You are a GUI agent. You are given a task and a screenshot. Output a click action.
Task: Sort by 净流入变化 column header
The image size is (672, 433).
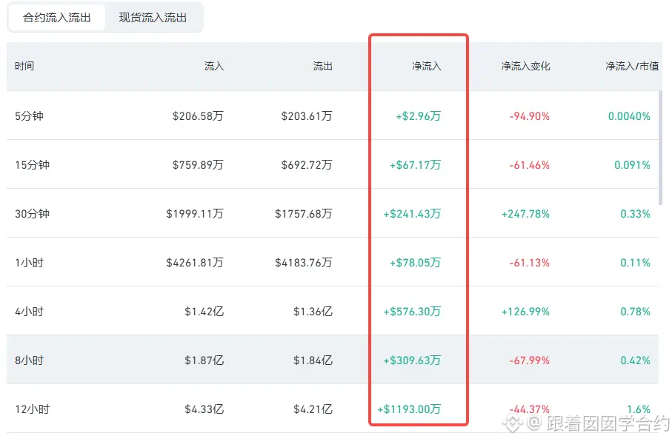[525, 66]
